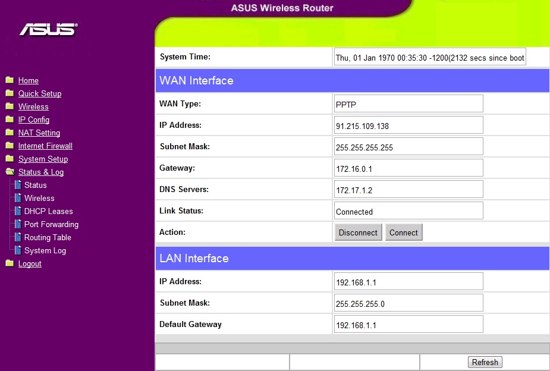Click the folder icon beside Logout
Image resolution: width=550 pixels, height=371 pixels.
10,263
